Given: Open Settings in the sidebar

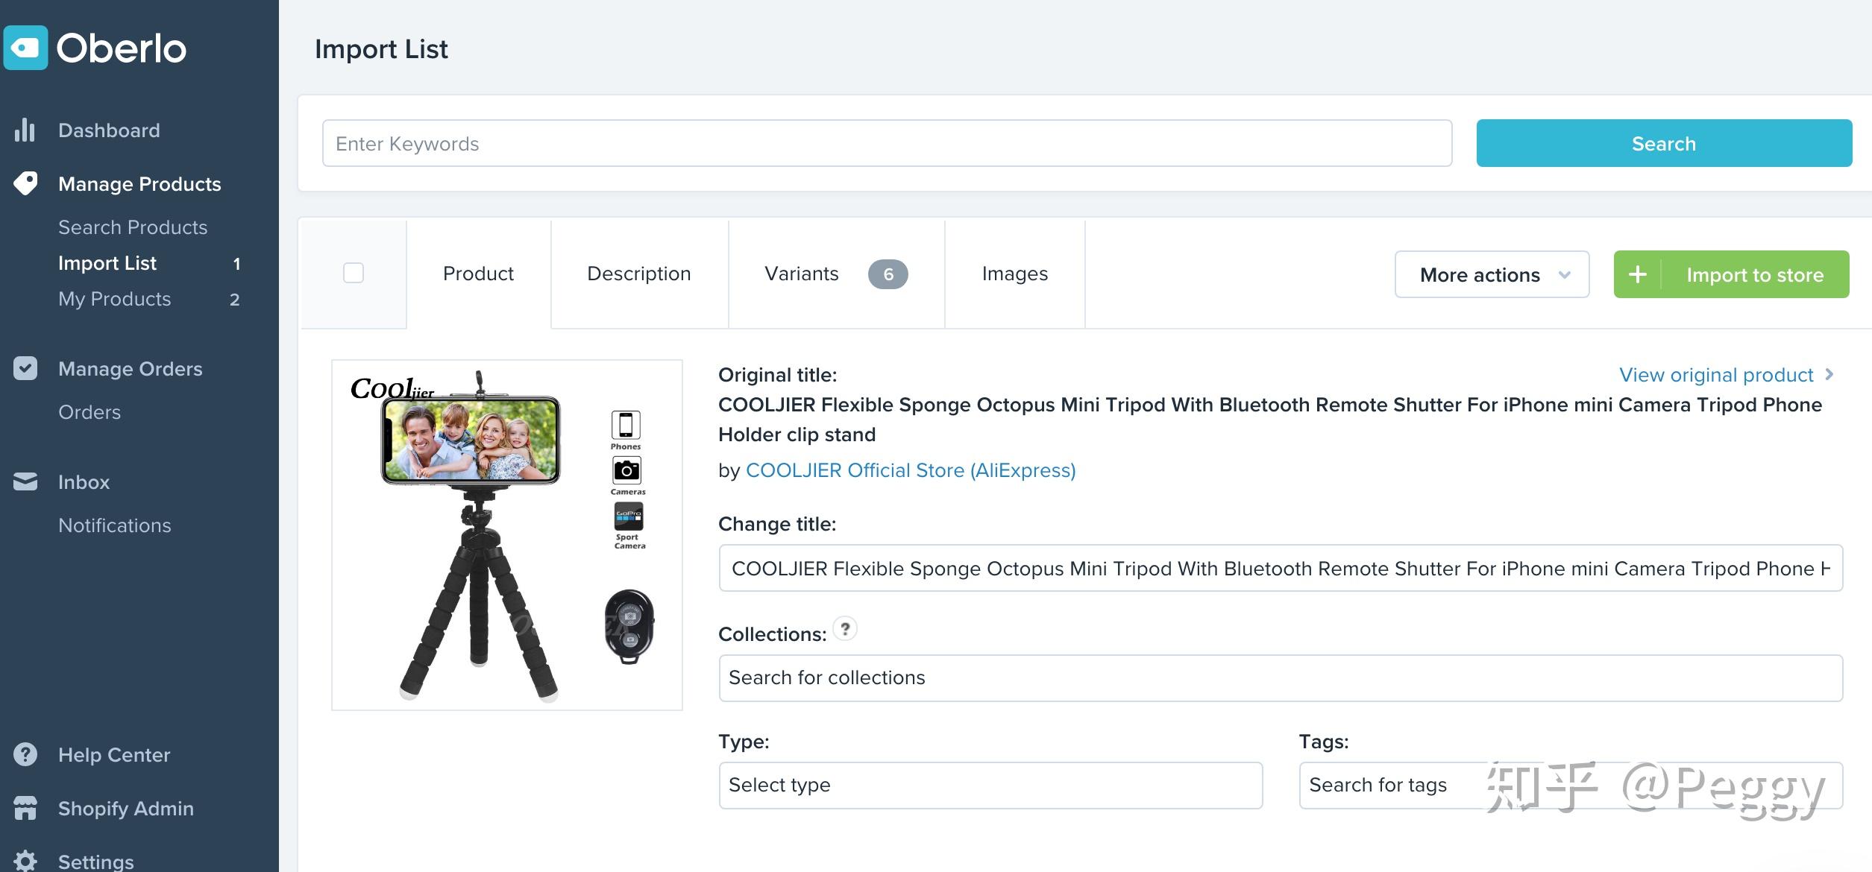Looking at the screenshot, I should [96, 862].
